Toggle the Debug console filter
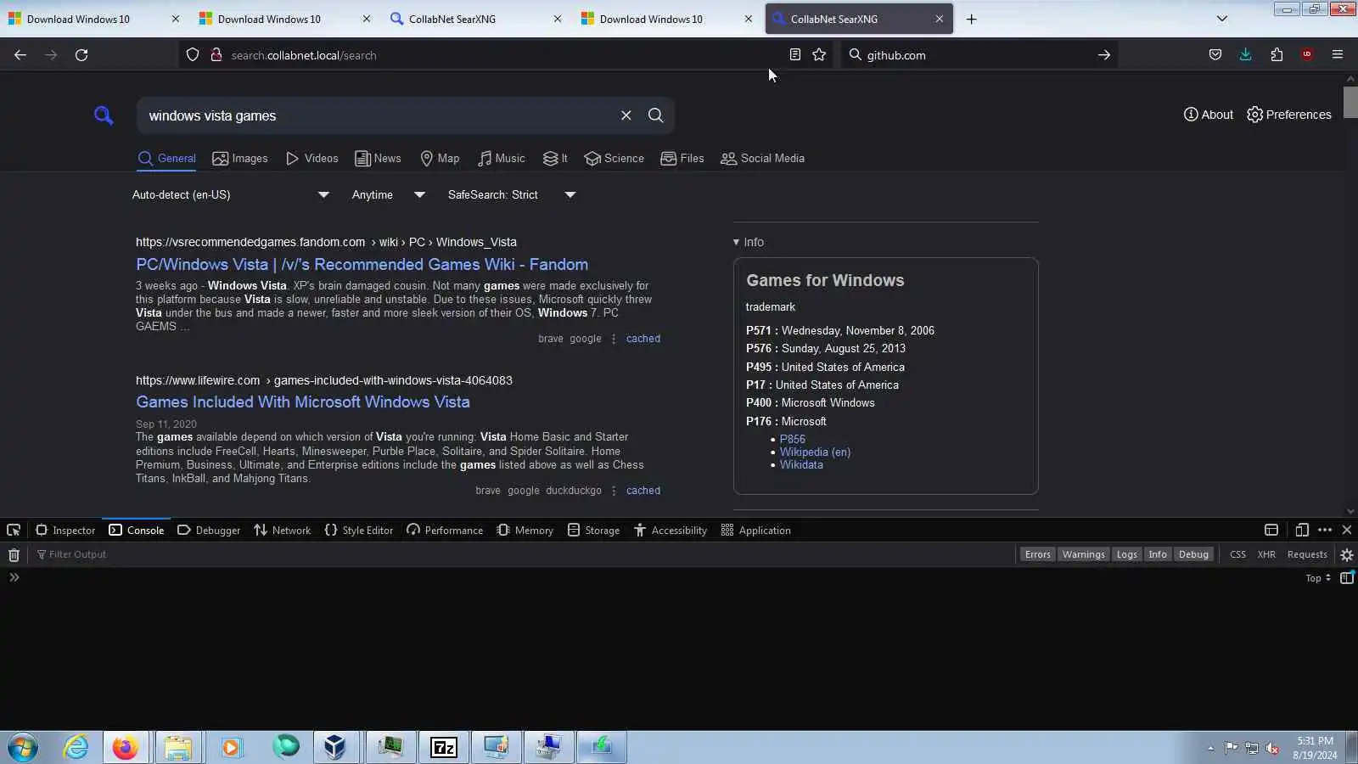The height and width of the screenshot is (764, 1358). (1193, 555)
